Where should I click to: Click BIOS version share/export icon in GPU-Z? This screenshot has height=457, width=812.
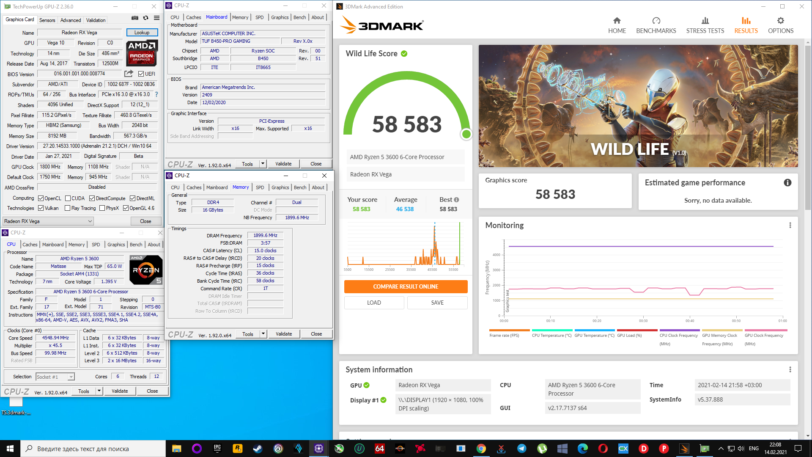click(x=129, y=74)
